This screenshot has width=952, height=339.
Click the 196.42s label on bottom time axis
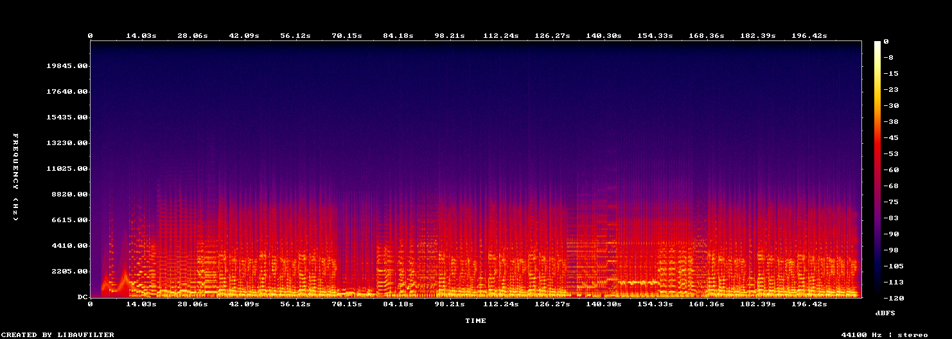point(809,304)
